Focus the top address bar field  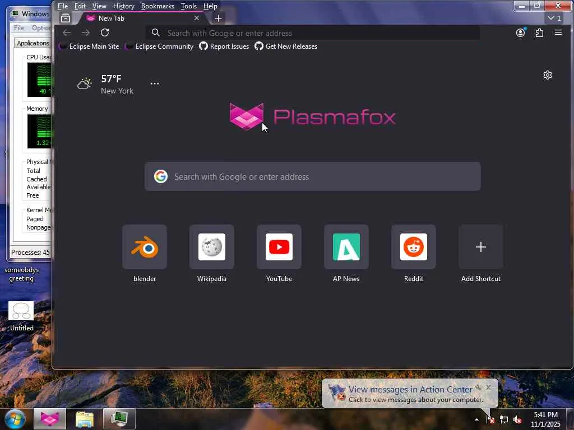pyautogui.click(x=313, y=33)
